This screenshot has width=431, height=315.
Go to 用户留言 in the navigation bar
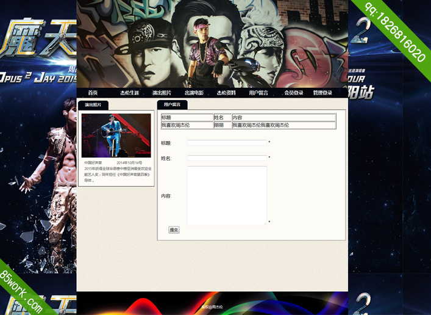pyautogui.click(x=258, y=93)
